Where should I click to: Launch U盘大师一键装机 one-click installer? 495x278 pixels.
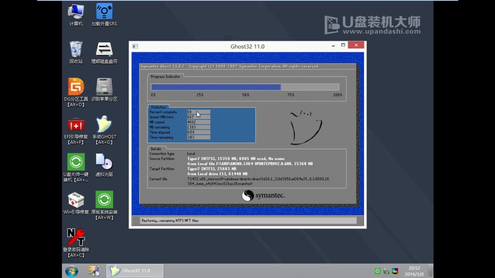pyautogui.click(x=76, y=162)
